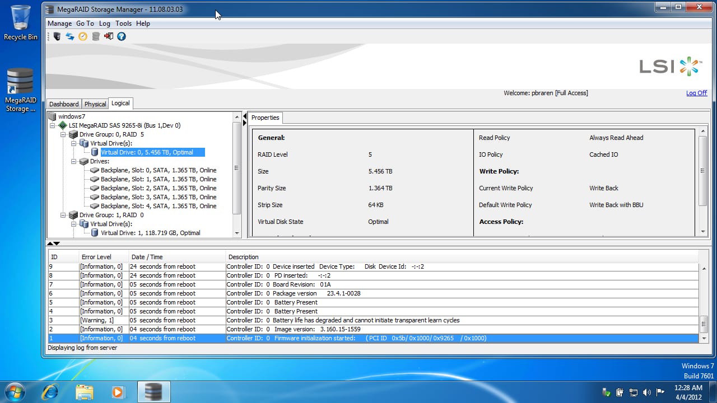Select Backplane, Slot: 1, SATA drive row
Image resolution: width=717 pixels, height=403 pixels.
click(x=159, y=179)
